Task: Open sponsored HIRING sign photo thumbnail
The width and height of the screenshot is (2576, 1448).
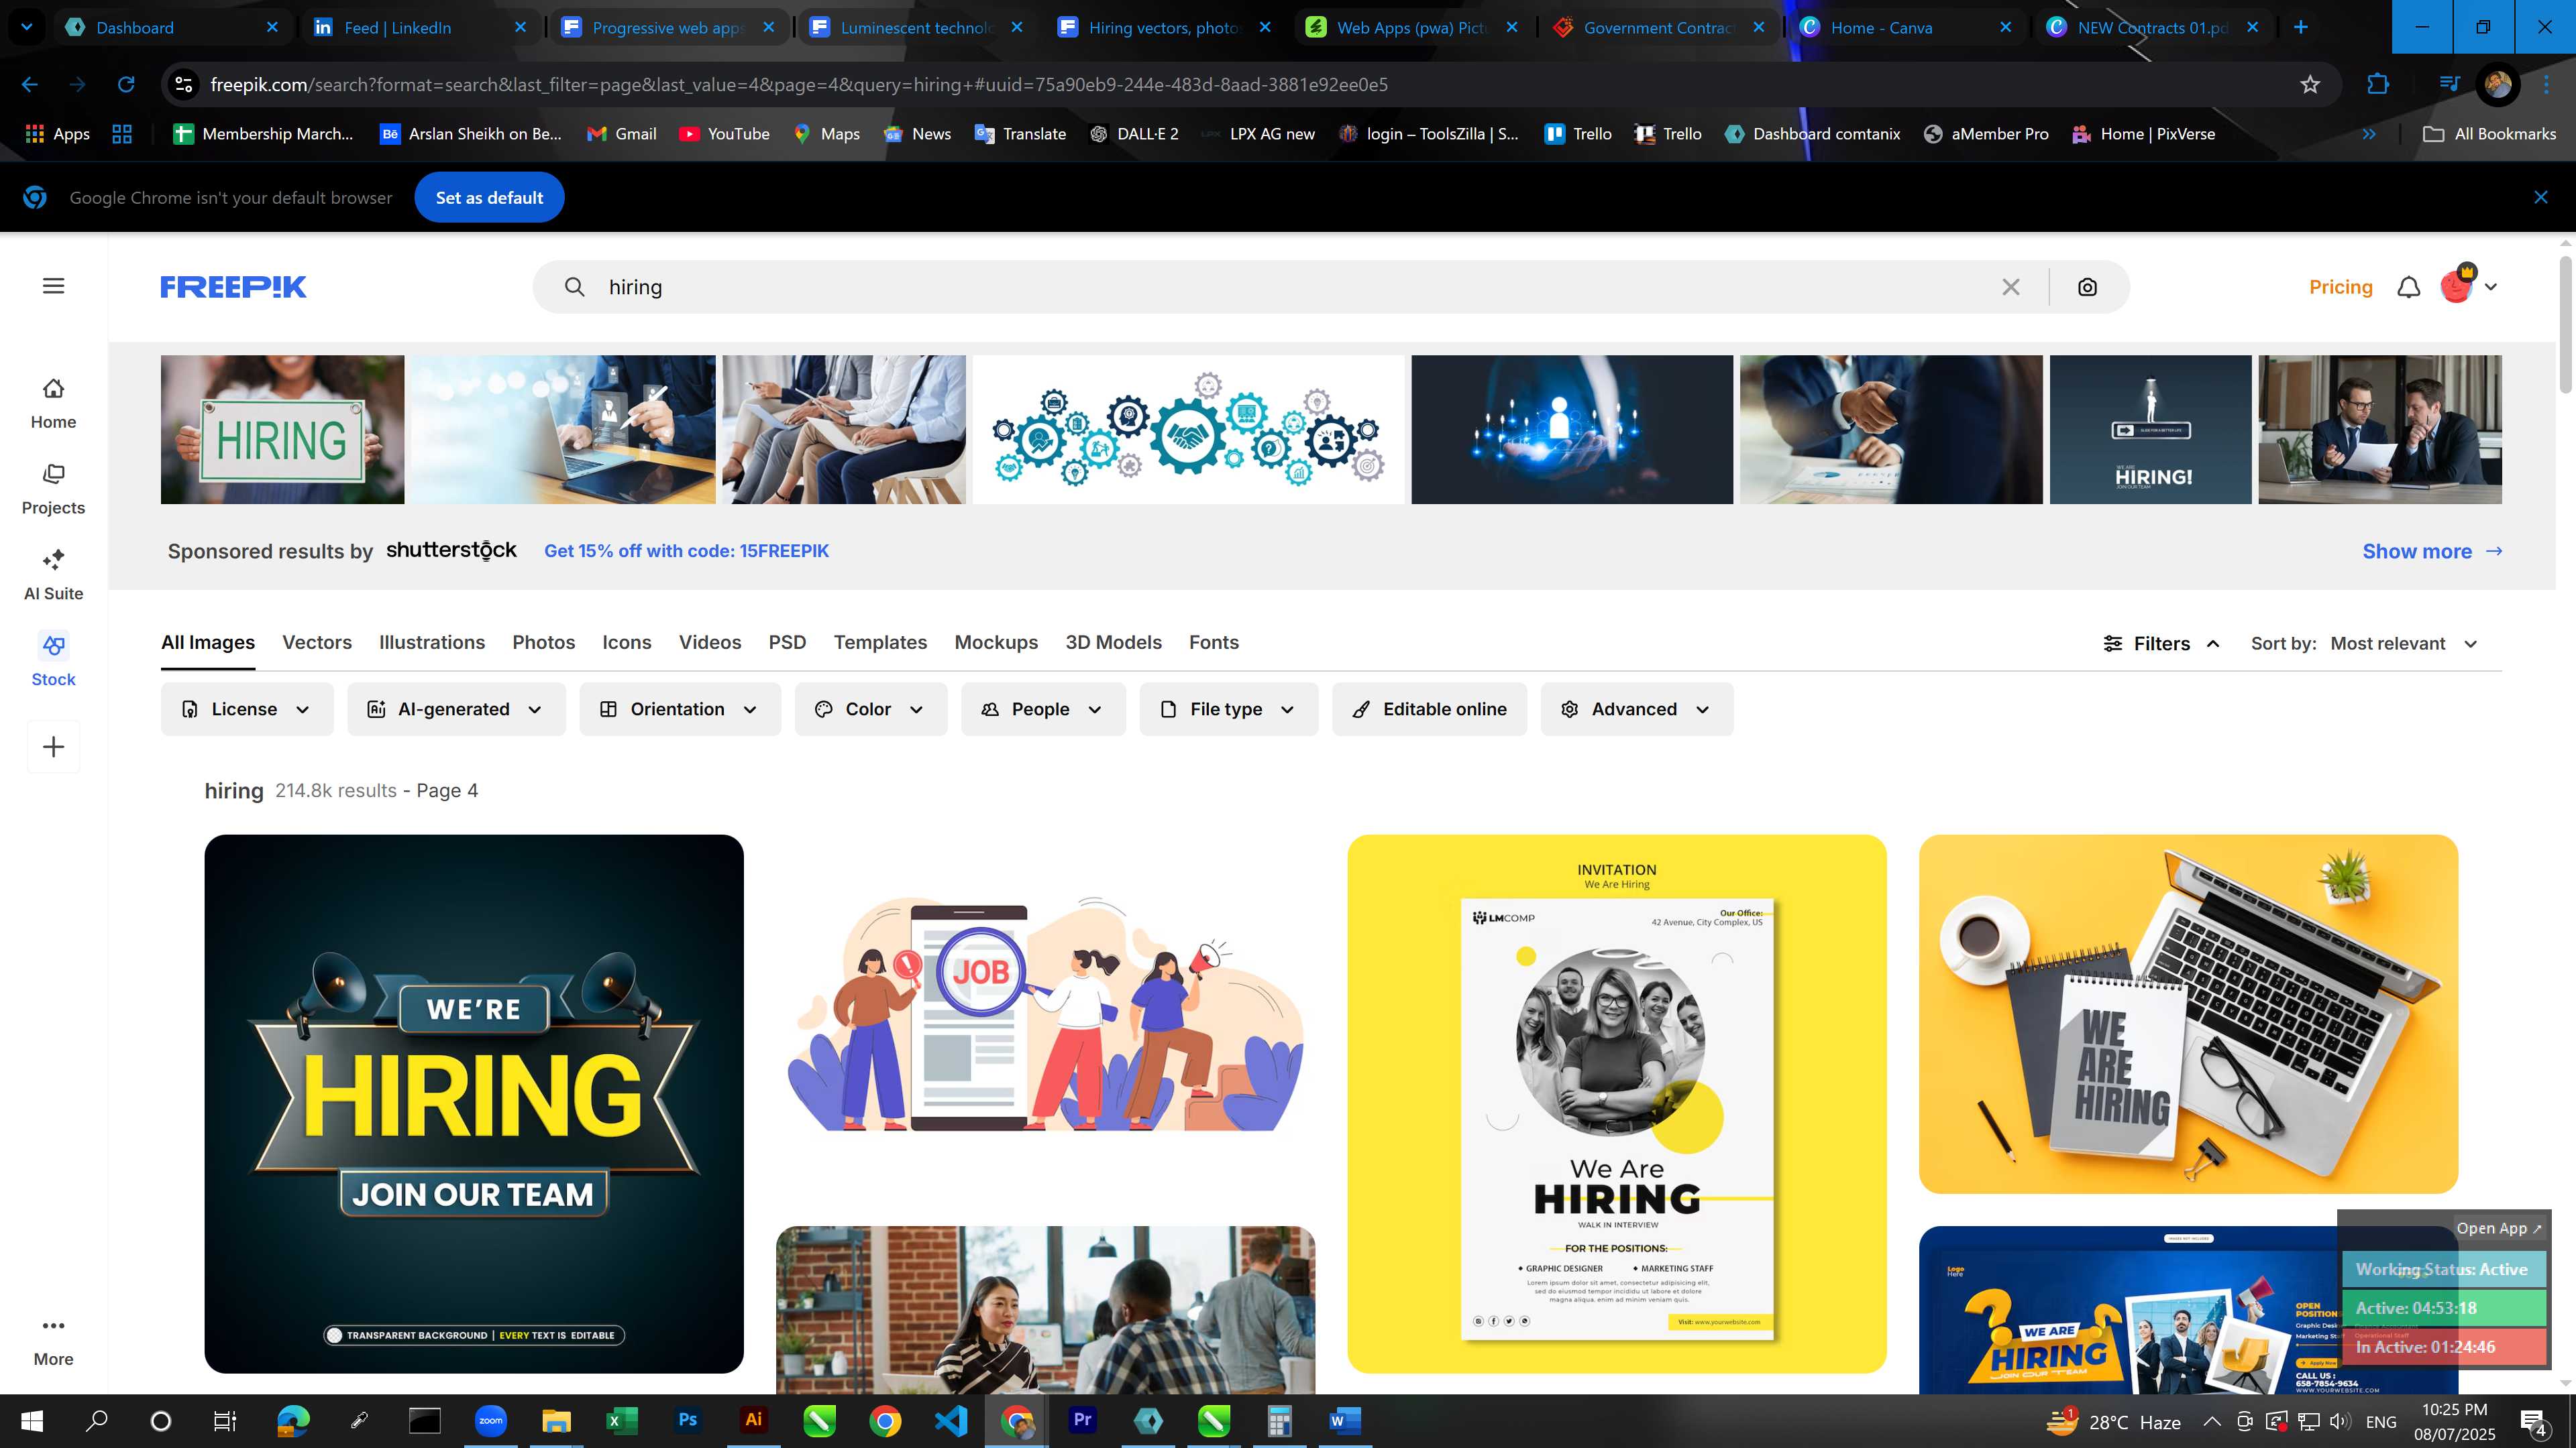Action: pyautogui.click(x=282, y=430)
